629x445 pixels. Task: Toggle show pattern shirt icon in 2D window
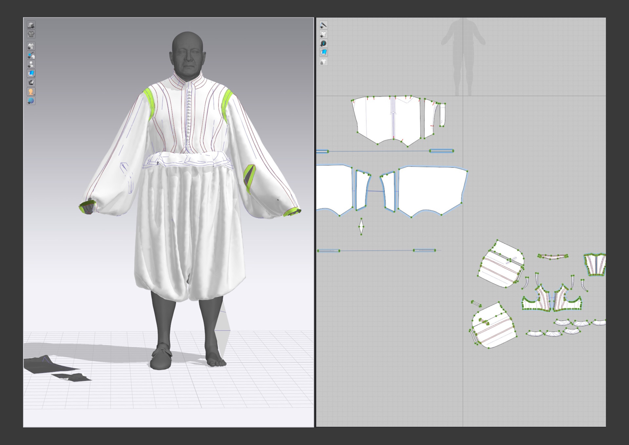coord(323,34)
